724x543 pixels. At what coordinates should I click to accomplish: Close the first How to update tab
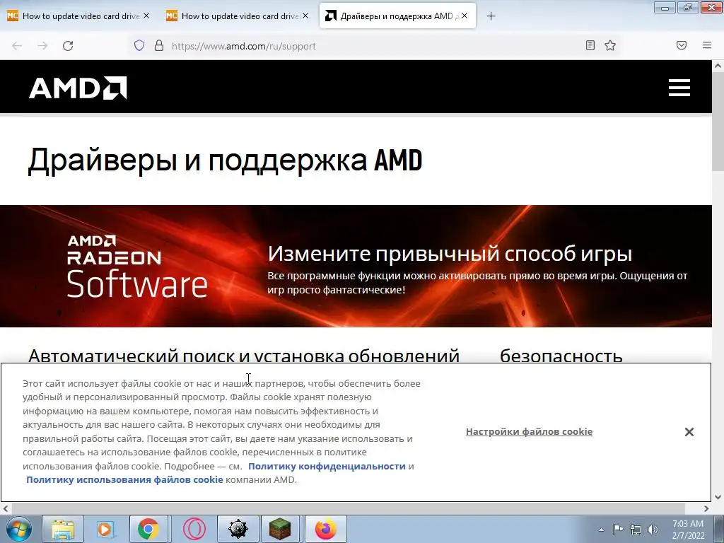pos(146,16)
